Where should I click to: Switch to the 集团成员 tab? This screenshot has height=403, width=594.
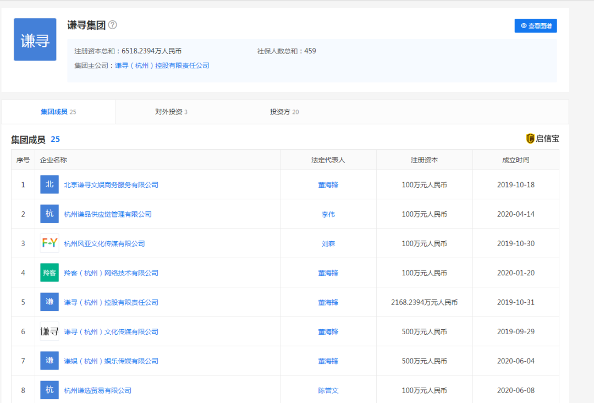click(58, 112)
